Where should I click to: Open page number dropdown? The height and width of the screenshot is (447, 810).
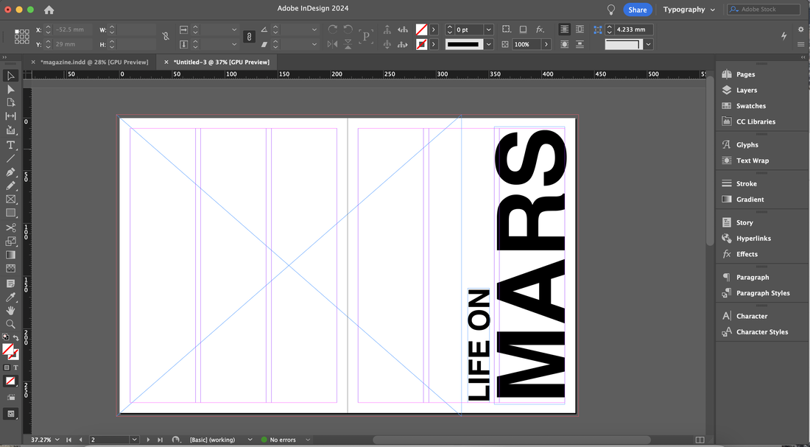135,440
